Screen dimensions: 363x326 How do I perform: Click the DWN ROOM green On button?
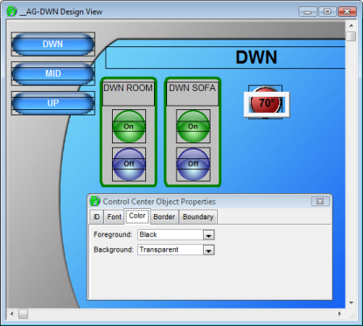(129, 127)
